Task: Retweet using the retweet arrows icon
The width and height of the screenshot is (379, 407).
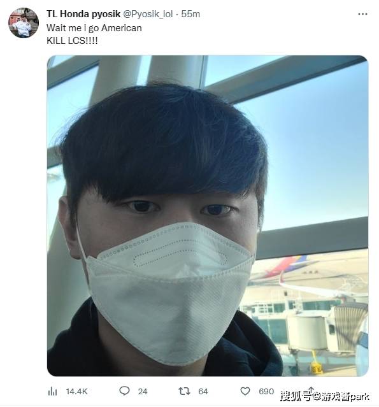Action: coord(184,391)
